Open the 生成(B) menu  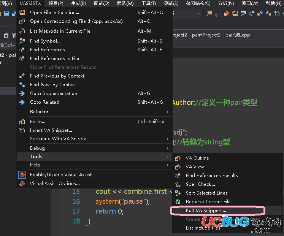79,3
